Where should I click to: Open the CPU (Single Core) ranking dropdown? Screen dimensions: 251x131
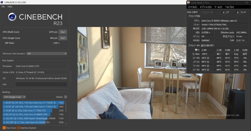click(14, 97)
